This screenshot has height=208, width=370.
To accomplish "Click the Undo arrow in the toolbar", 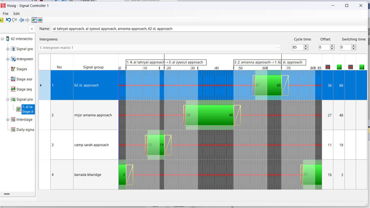I will [x=8, y=20].
